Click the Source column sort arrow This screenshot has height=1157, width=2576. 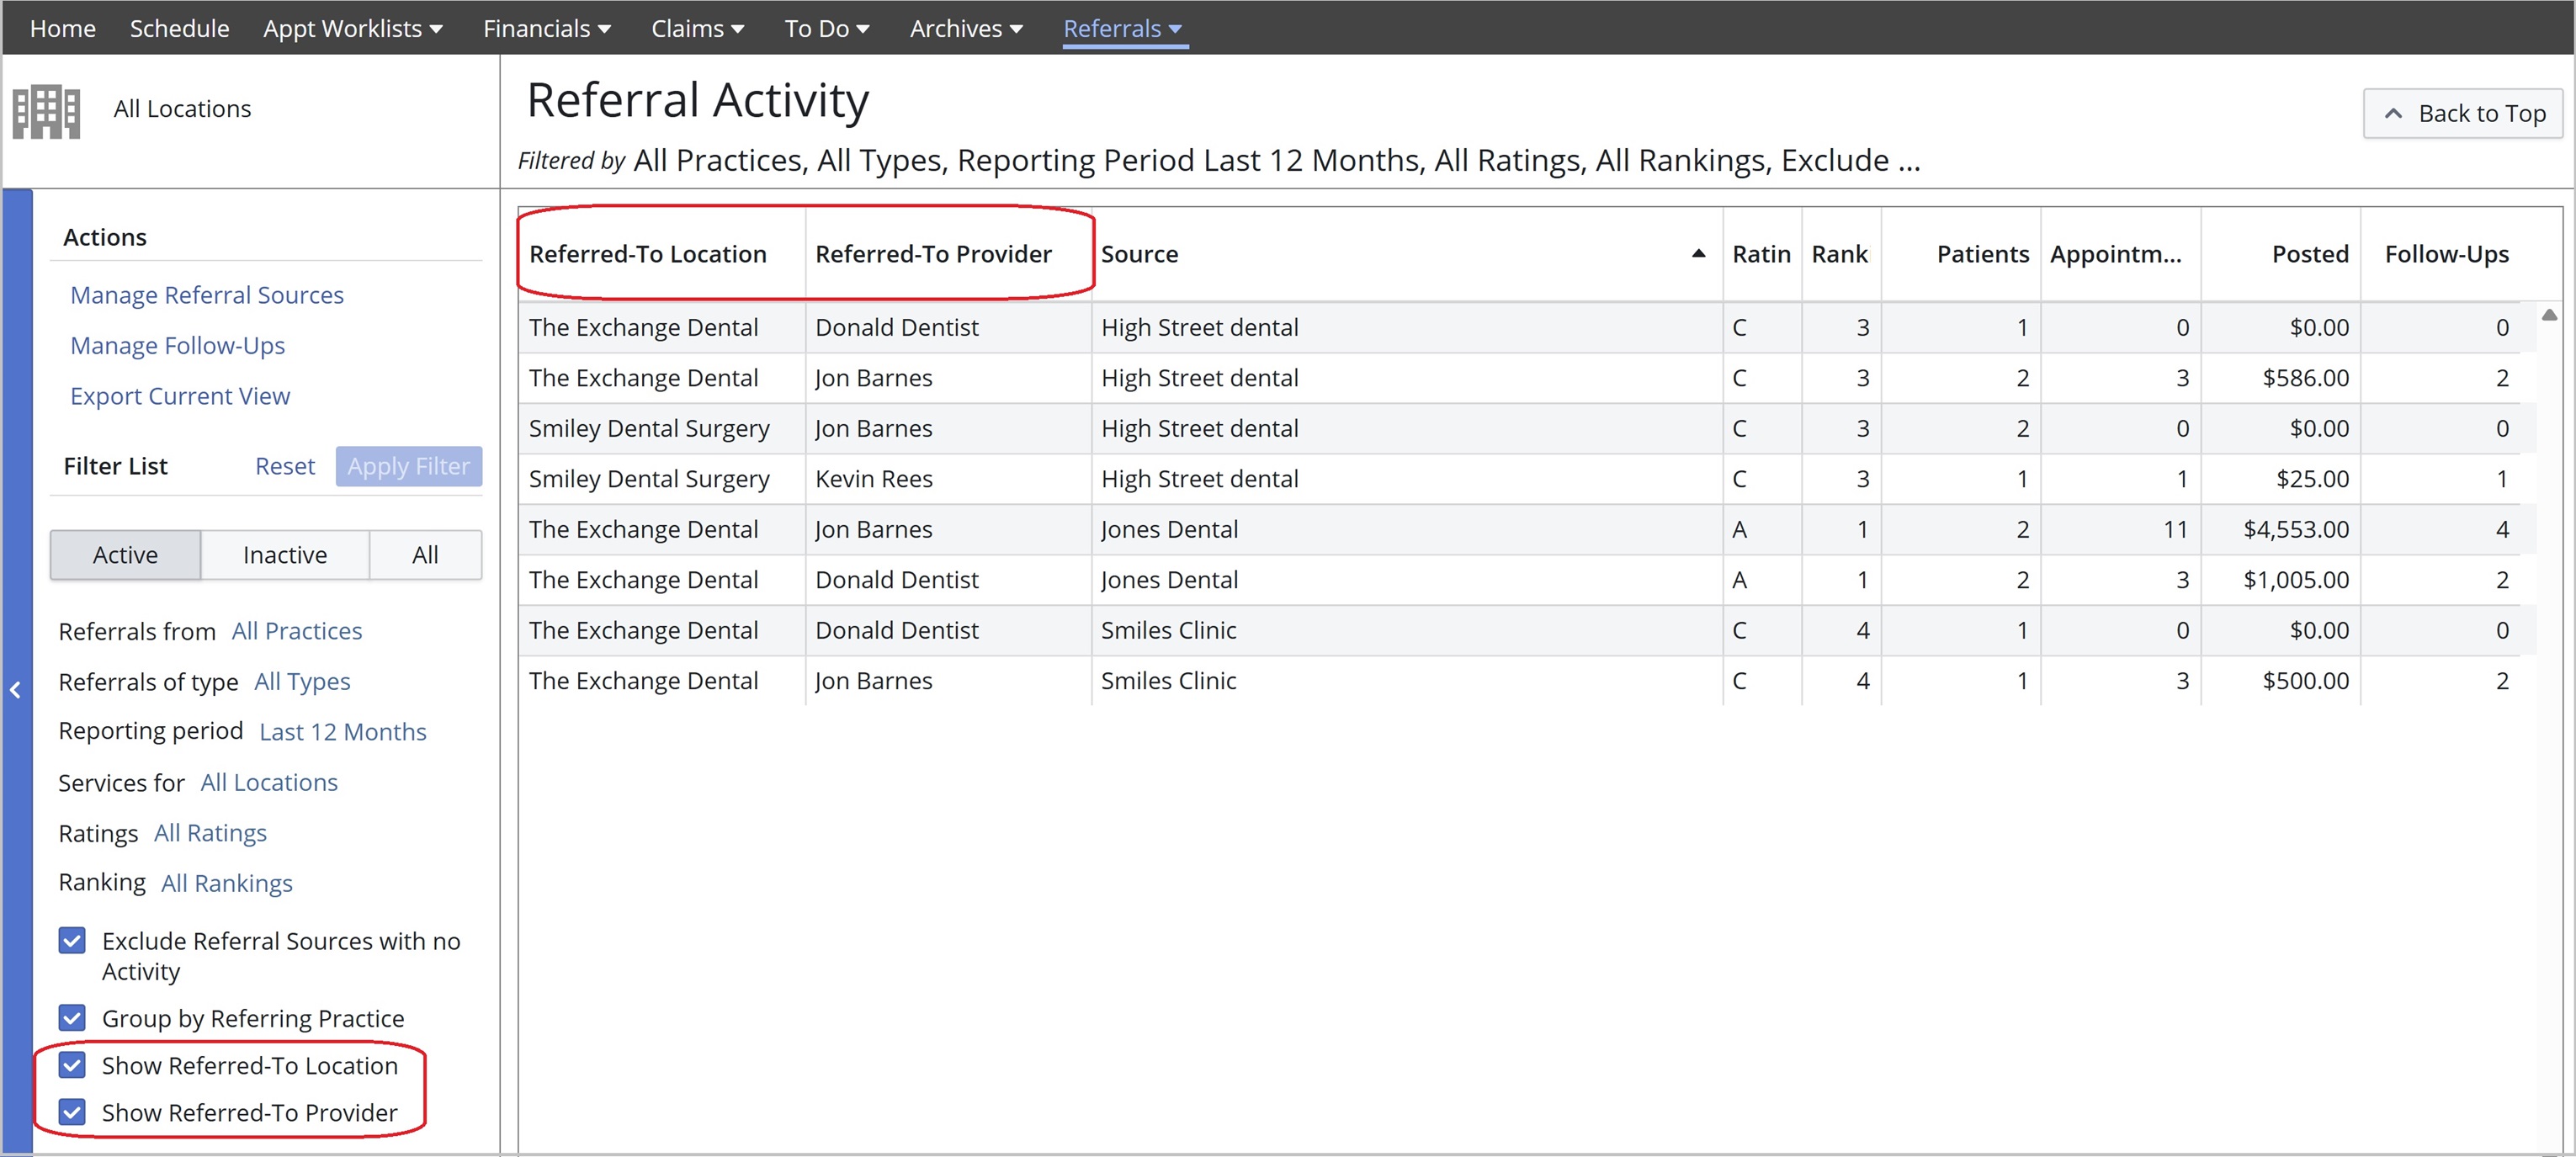pos(1698,254)
